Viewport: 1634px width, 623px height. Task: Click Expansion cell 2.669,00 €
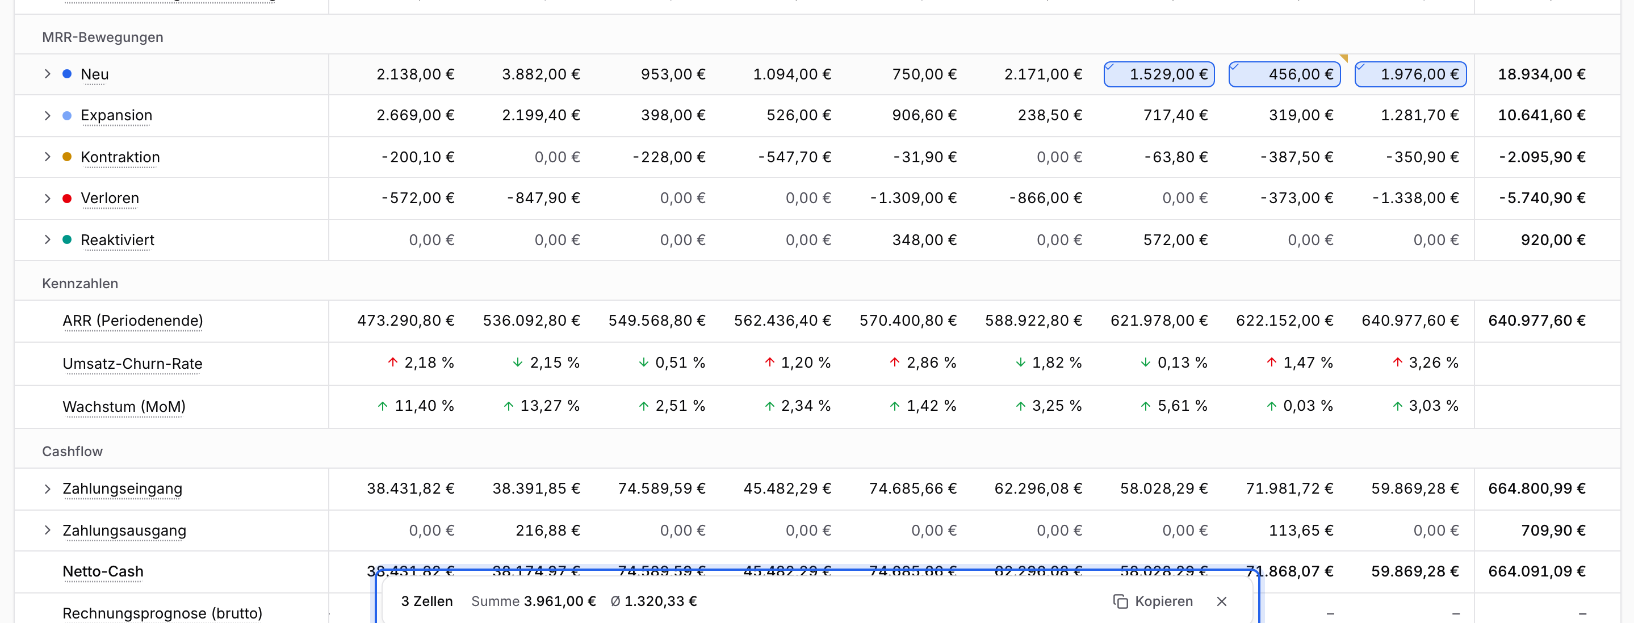[x=416, y=115]
